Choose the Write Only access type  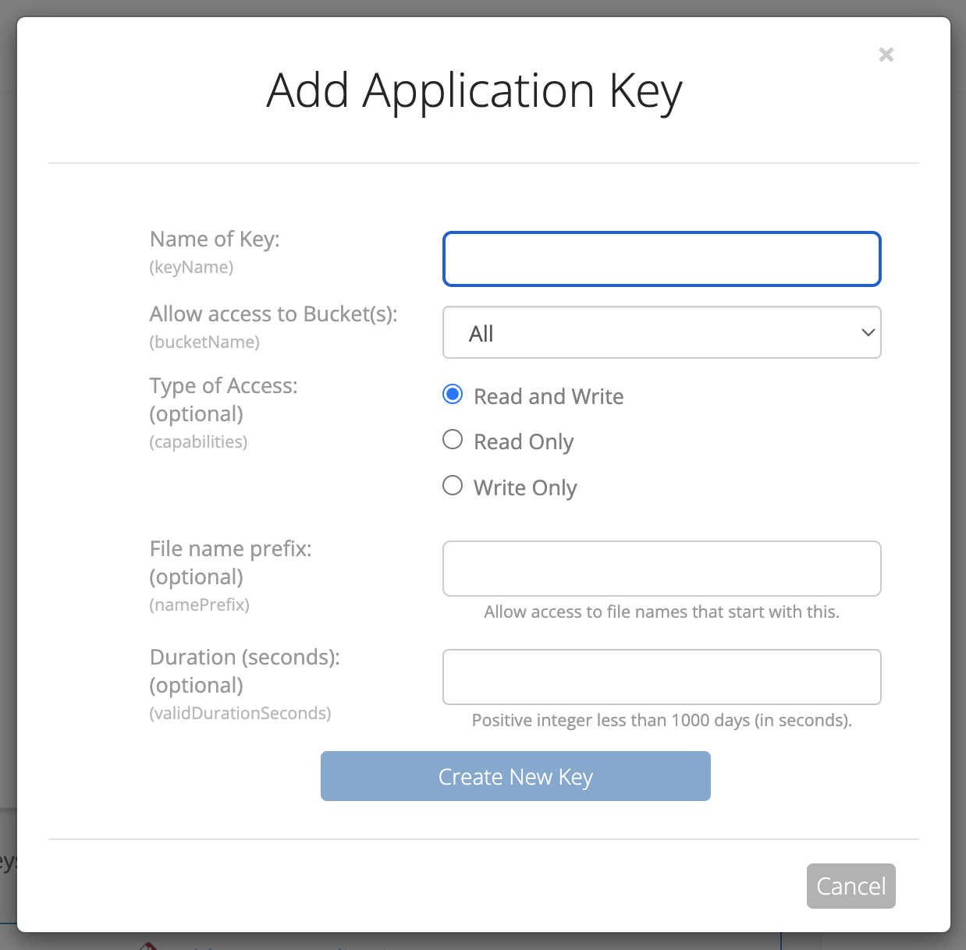(x=453, y=485)
